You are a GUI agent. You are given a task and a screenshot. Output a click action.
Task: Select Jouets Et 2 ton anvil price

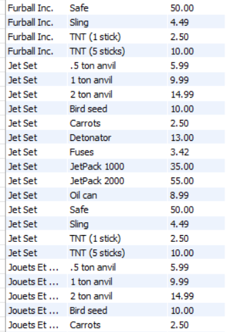[x=196, y=296]
